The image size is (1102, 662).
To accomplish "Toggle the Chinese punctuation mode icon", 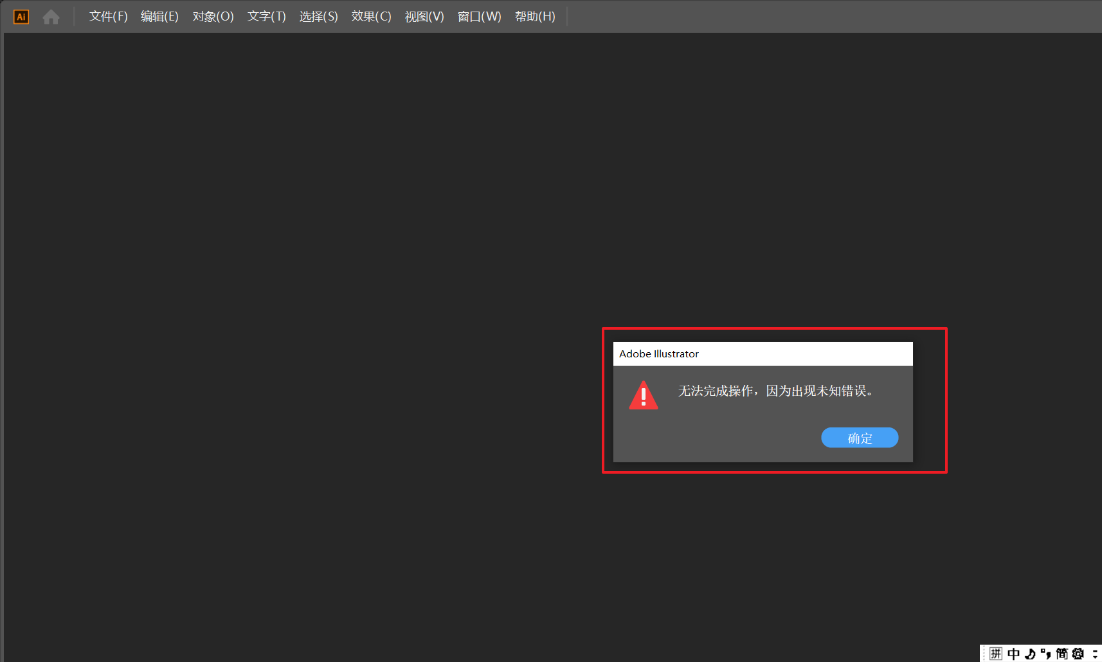I will 1046,654.
